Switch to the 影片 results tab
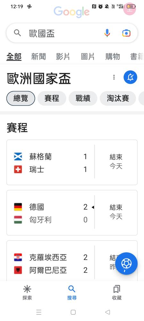144x321 pixels. (63, 57)
